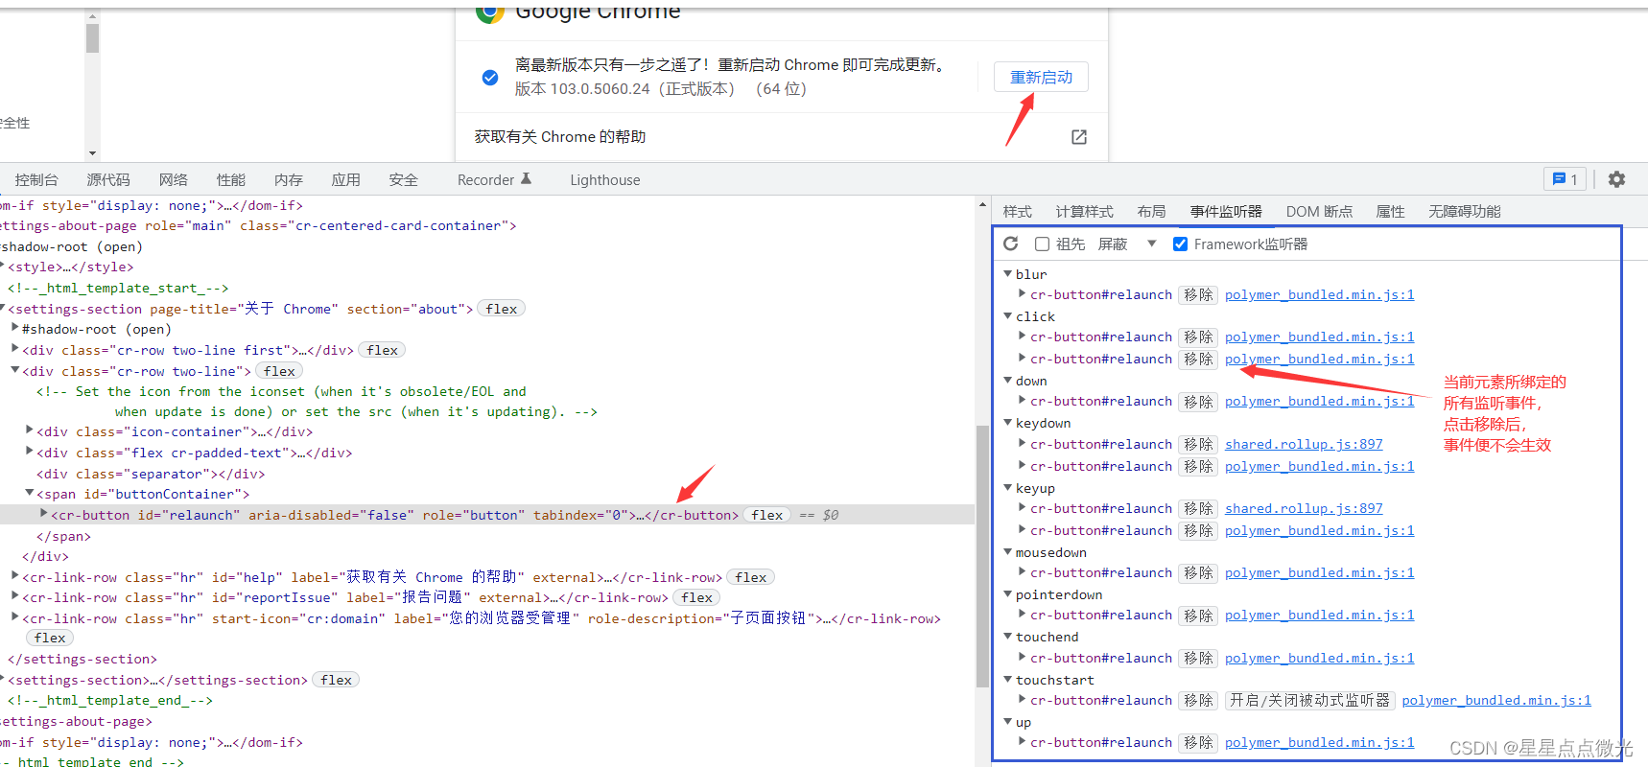Select the 事件监听器 tab
Screen dimensions: 1648x767
(1226, 212)
